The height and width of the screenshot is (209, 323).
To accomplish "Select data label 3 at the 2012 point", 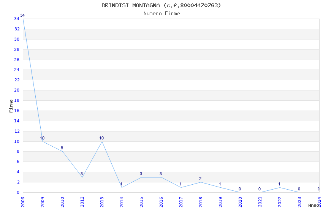I will (x=82, y=174).
